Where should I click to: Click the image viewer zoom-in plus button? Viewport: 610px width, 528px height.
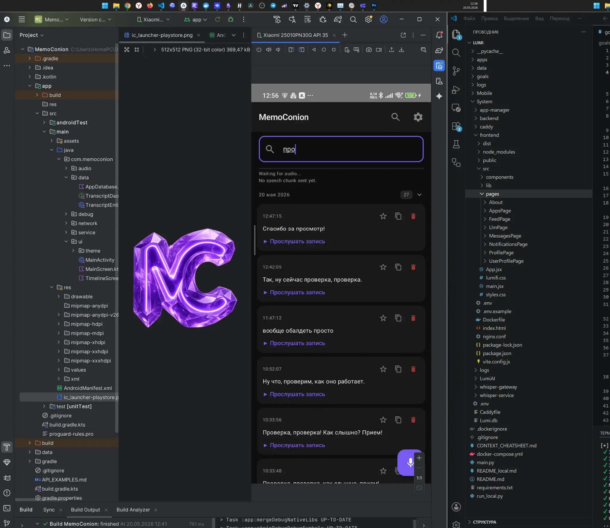click(419, 458)
